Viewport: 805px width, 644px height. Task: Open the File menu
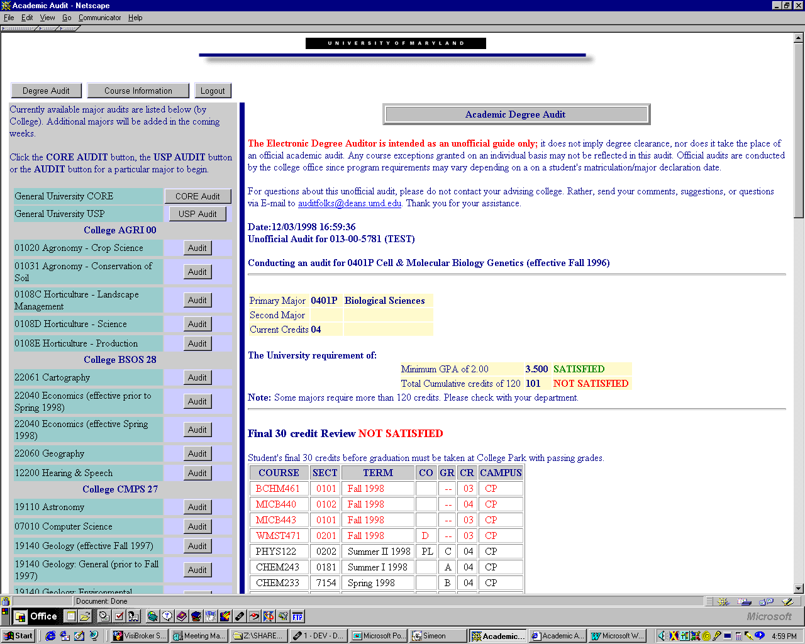pos(9,18)
